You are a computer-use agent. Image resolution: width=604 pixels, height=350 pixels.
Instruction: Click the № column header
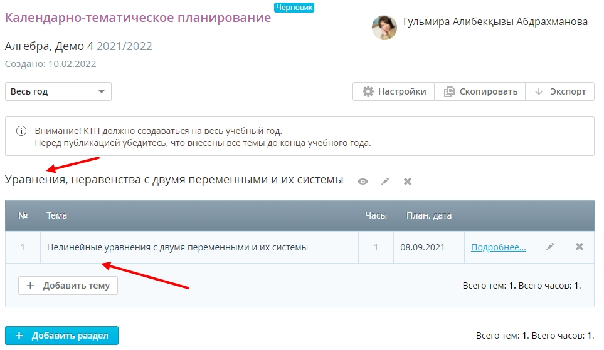click(x=23, y=215)
